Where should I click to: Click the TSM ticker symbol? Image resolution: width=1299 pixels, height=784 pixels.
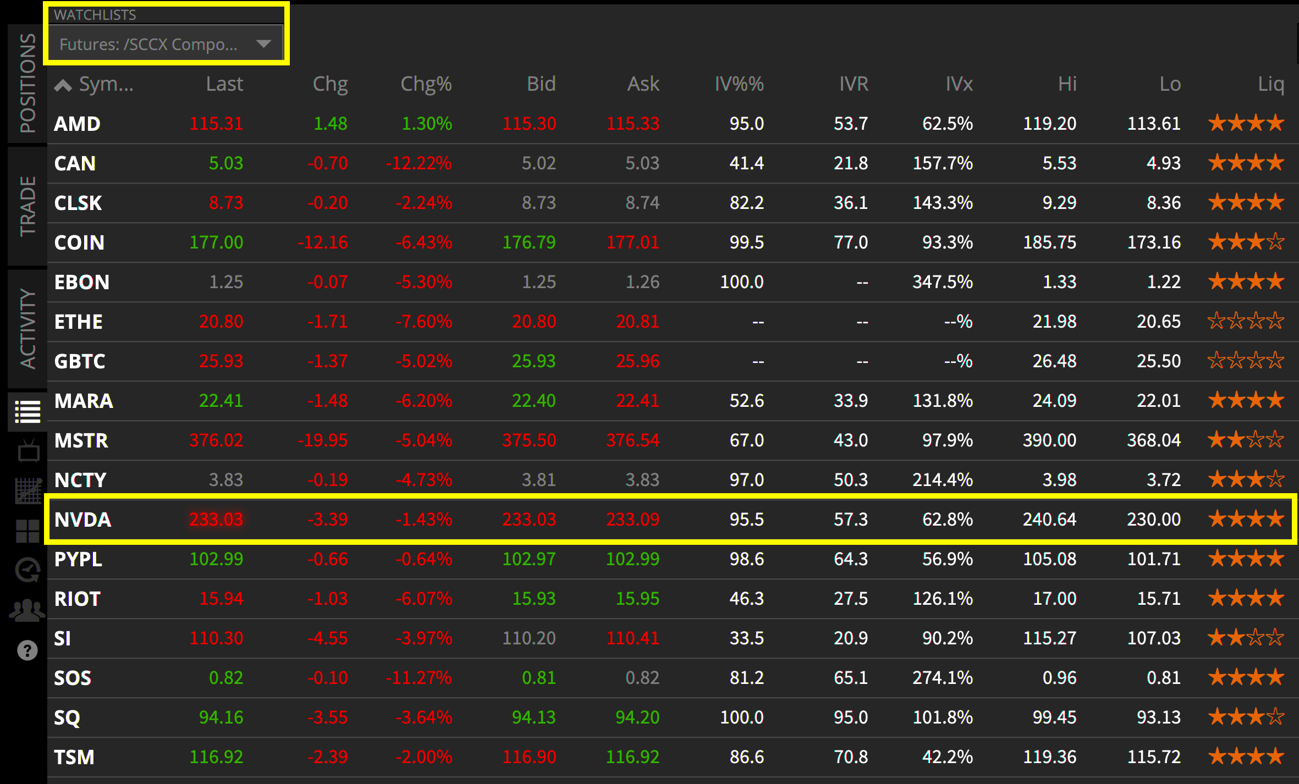[74, 757]
